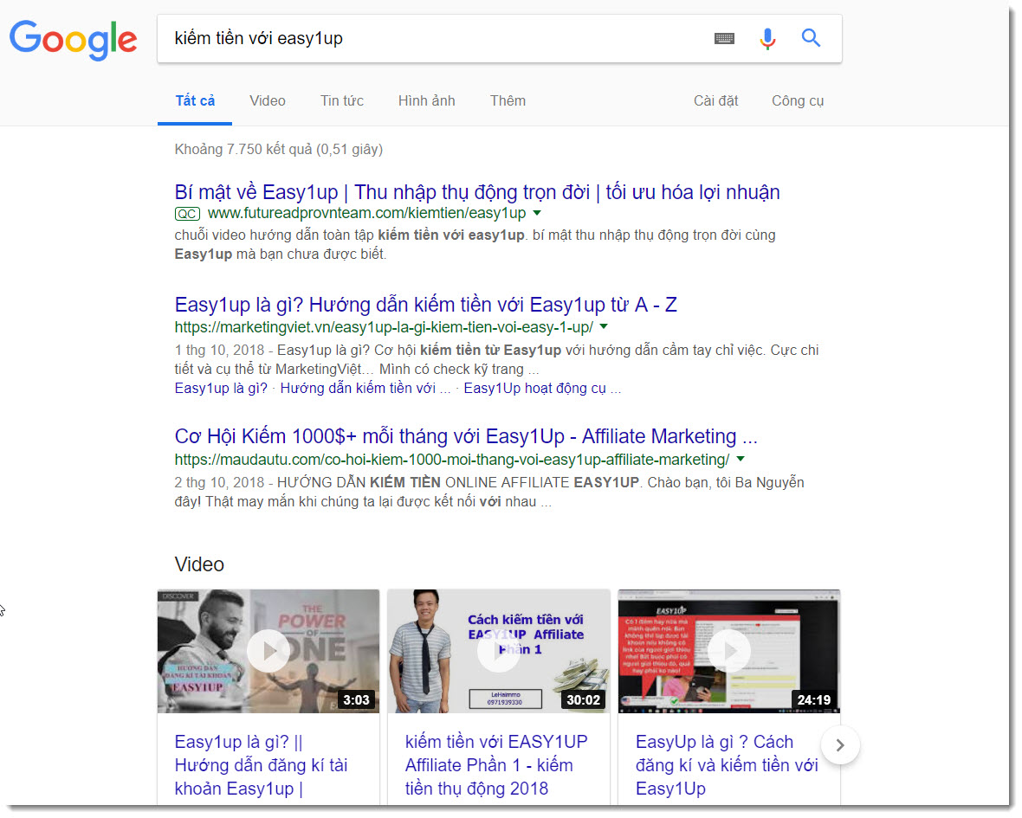Switch to the Hình ảnh tab
Screen dimensions: 1022x818
[426, 100]
